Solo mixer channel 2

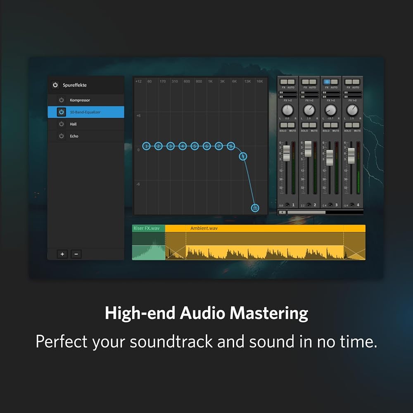pos(305,125)
